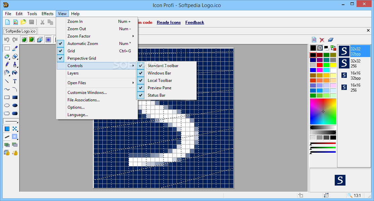Screen dimensions: 374x201
Task: Select the 16x16 32bpp image format
Action: [x=355, y=76]
